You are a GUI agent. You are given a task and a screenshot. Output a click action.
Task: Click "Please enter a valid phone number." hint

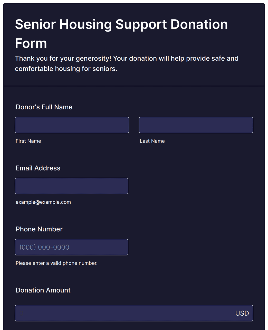point(56,263)
